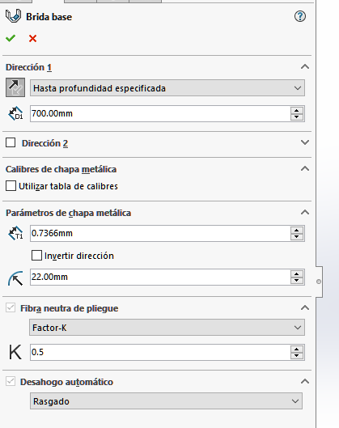Increase the 700.00mm depth value

297,110
